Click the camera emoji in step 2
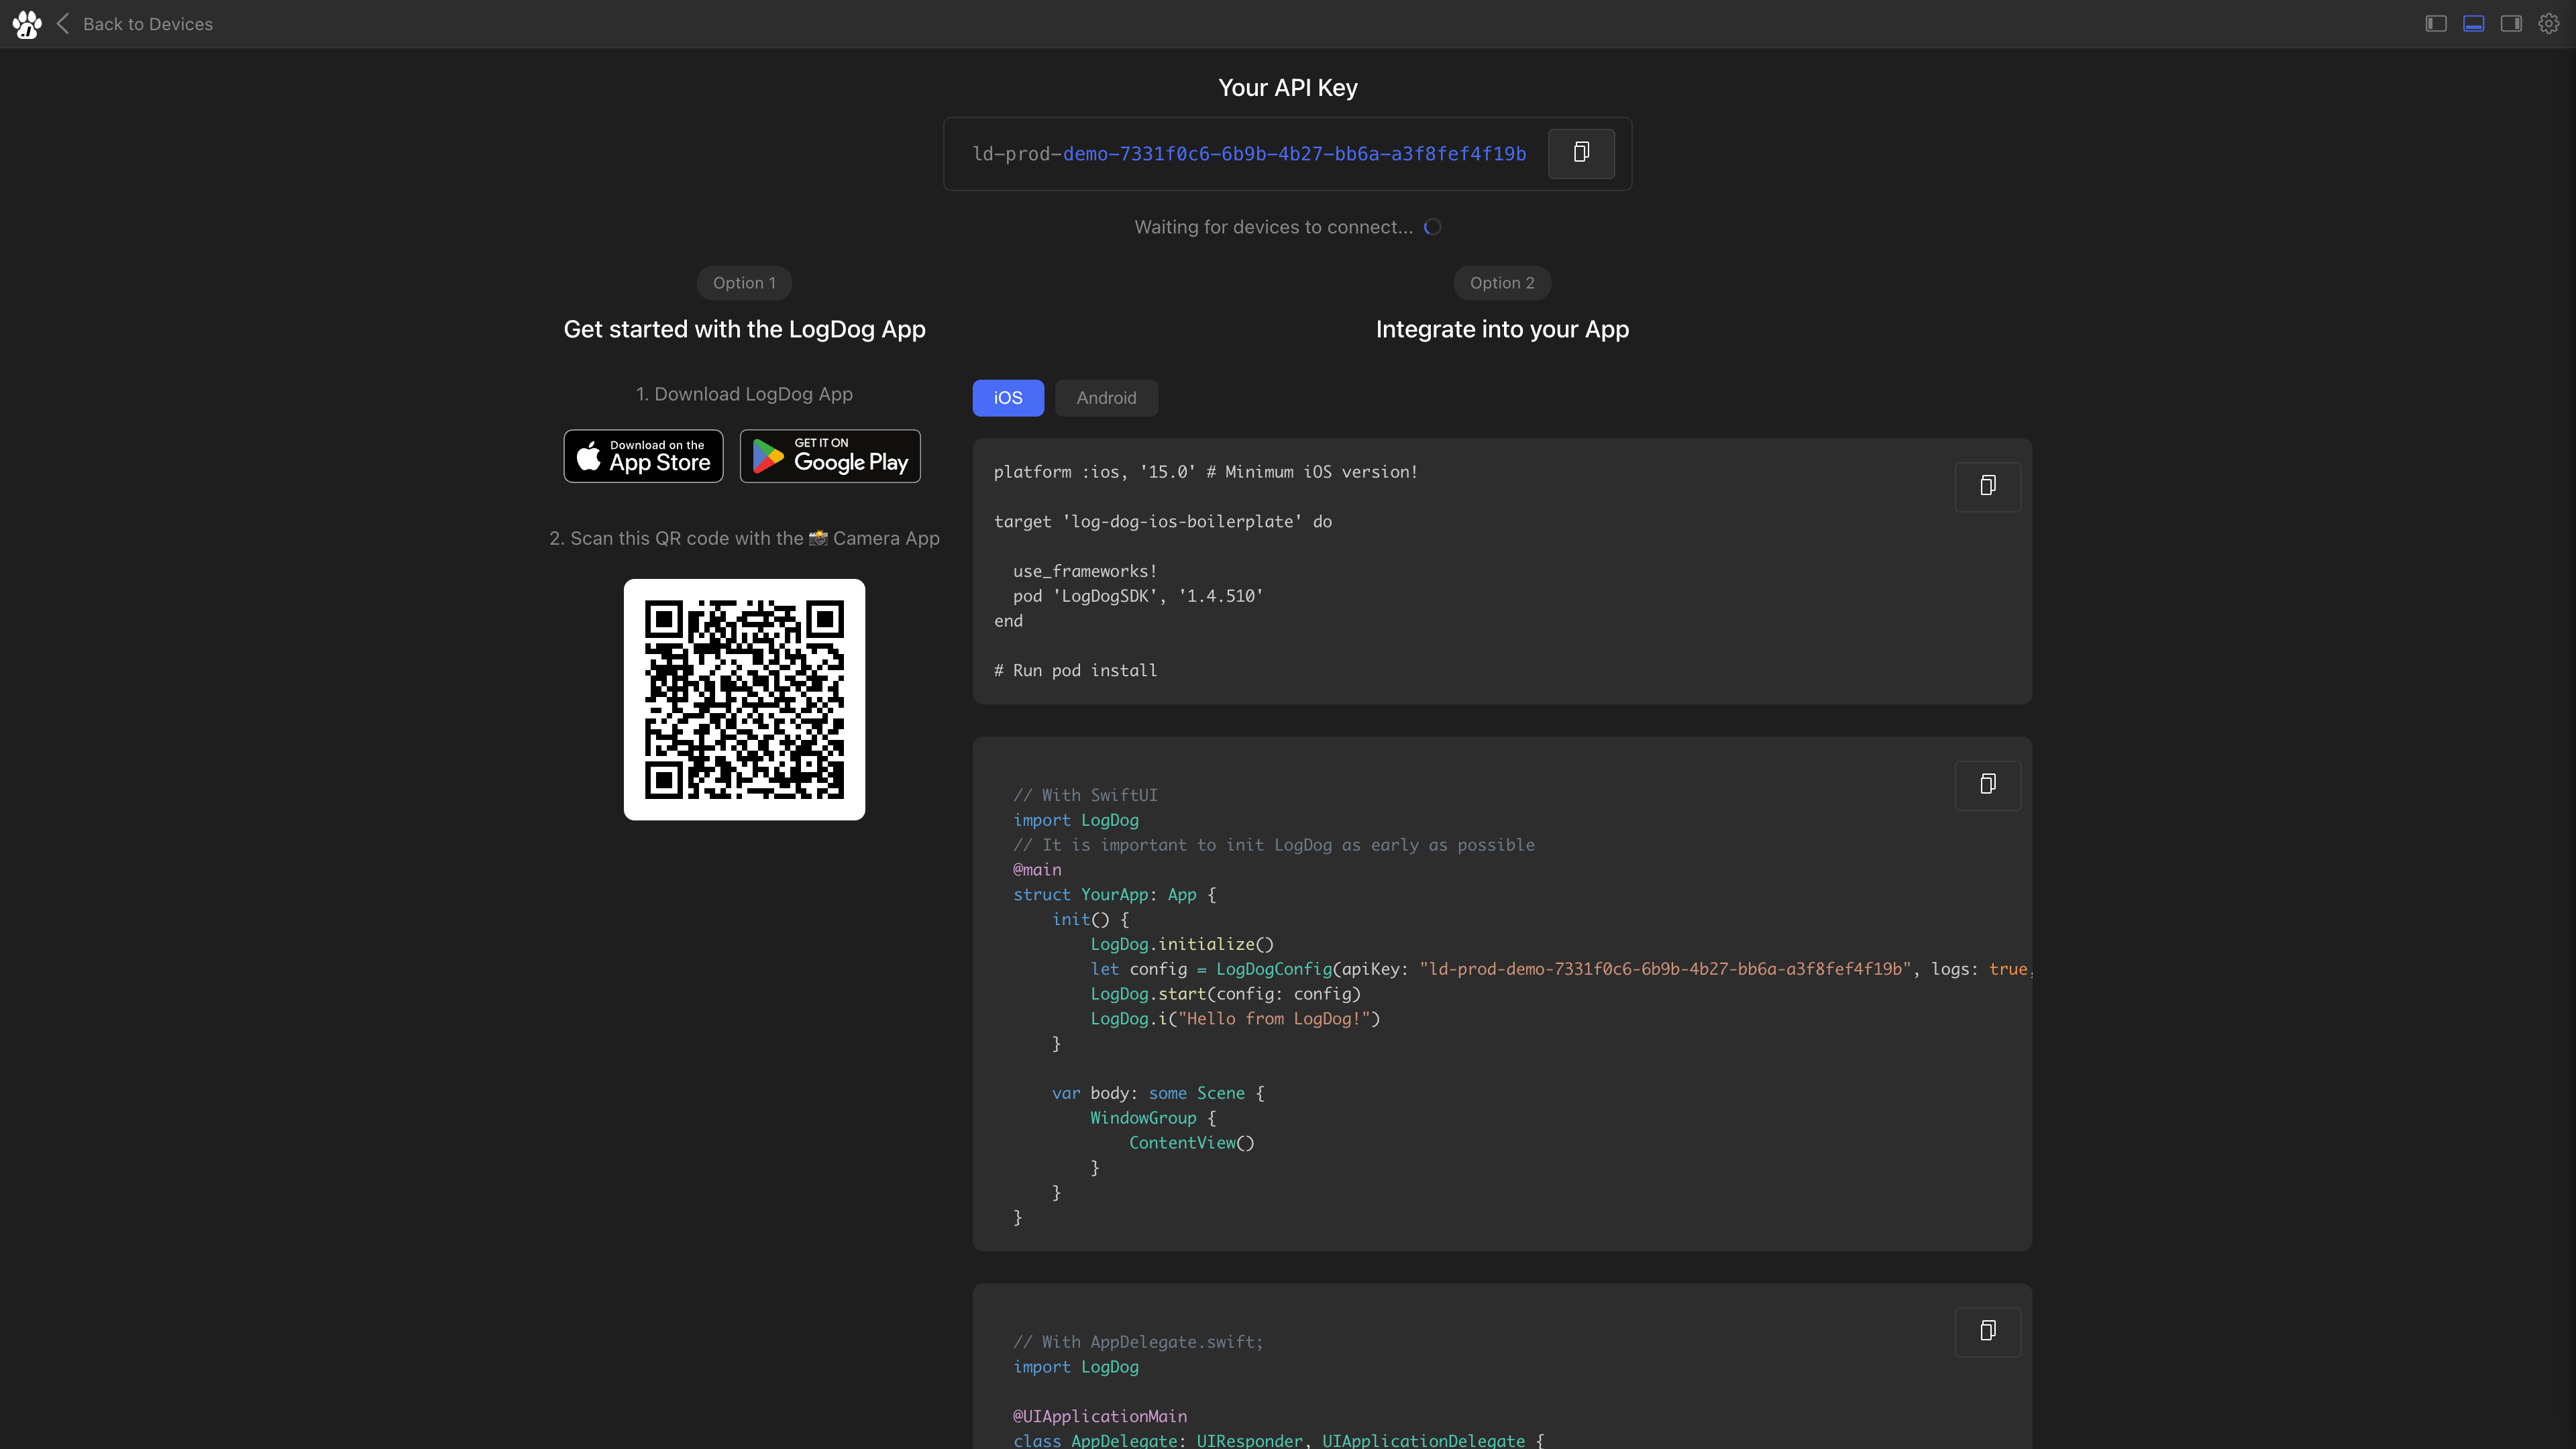The height and width of the screenshot is (1449, 2576). click(818, 538)
